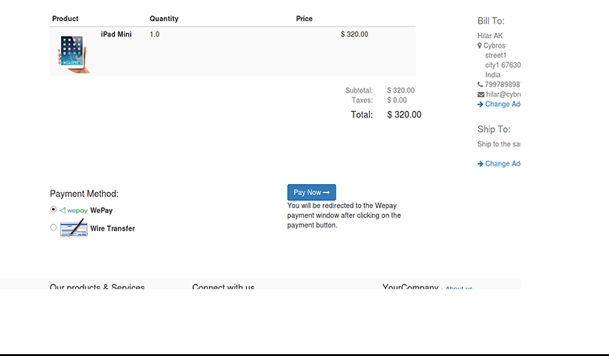Screen dimensions: 609x356
Task: Open Change Address link under Ship To
Action: coord(503,163)
